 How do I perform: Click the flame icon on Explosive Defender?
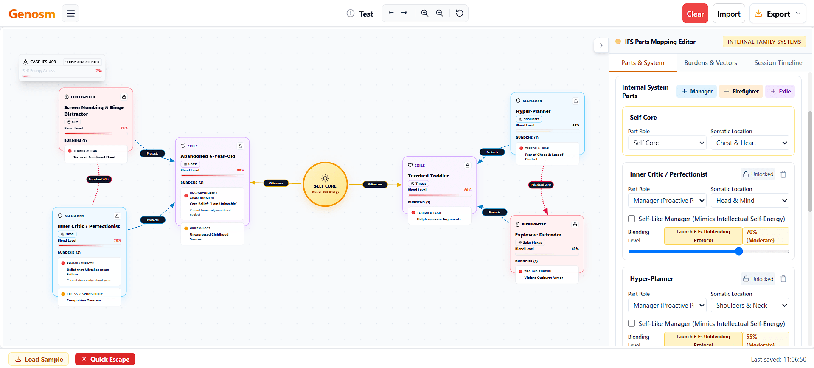pos(518,224)
